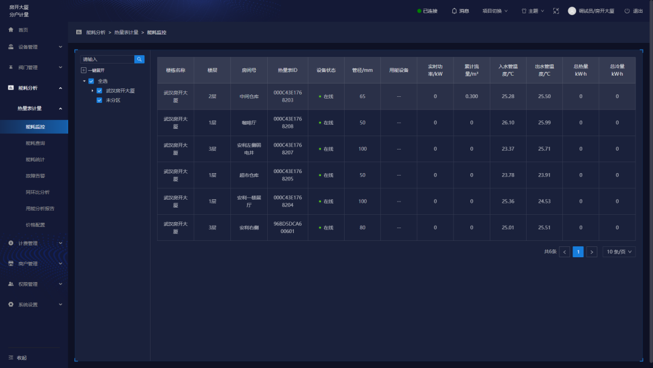Focus the 请输入 search input field

click(x=108, y=59)
